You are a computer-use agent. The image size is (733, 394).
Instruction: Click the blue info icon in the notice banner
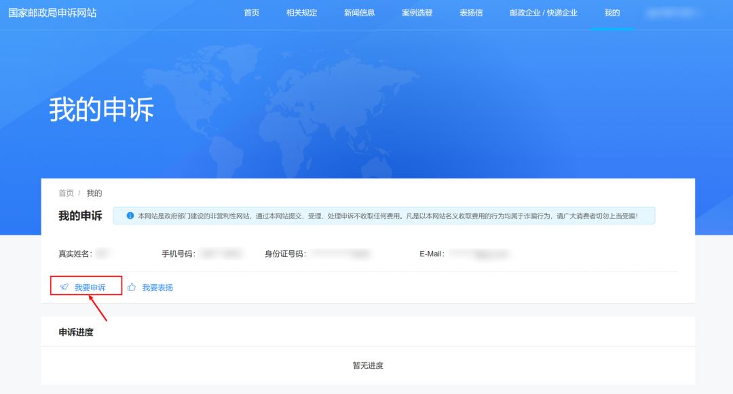[x=130, y=216]
